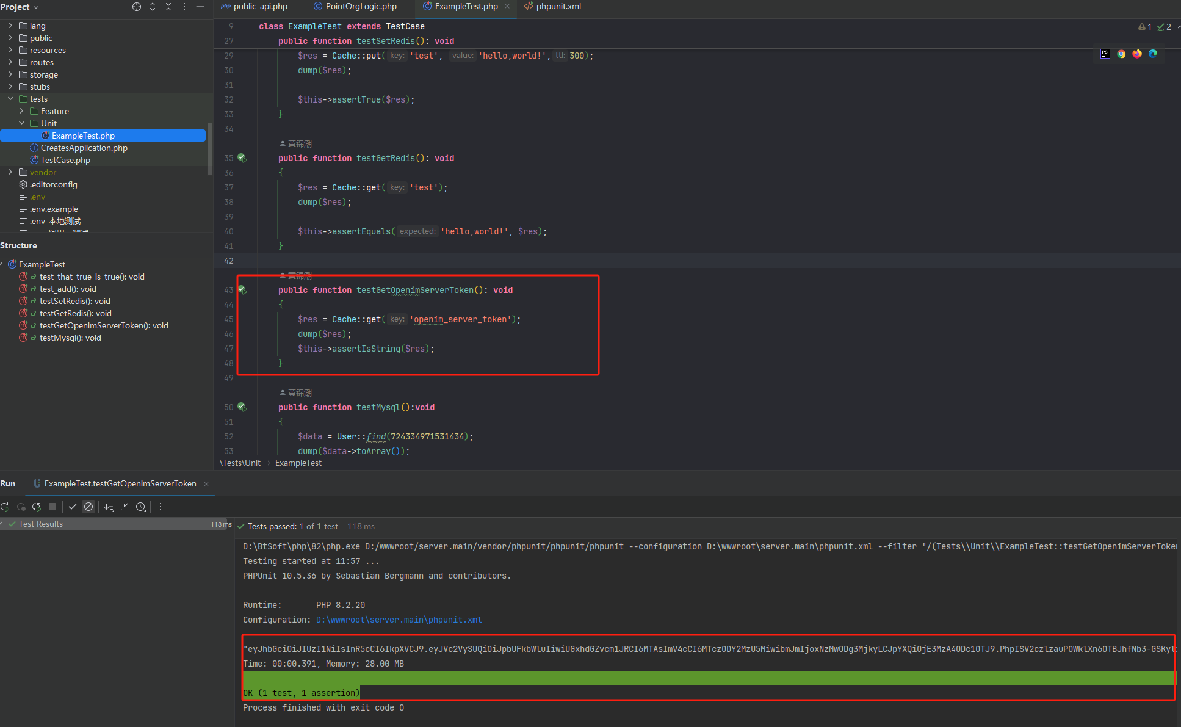Open .editorconfig file

(54, 184)
